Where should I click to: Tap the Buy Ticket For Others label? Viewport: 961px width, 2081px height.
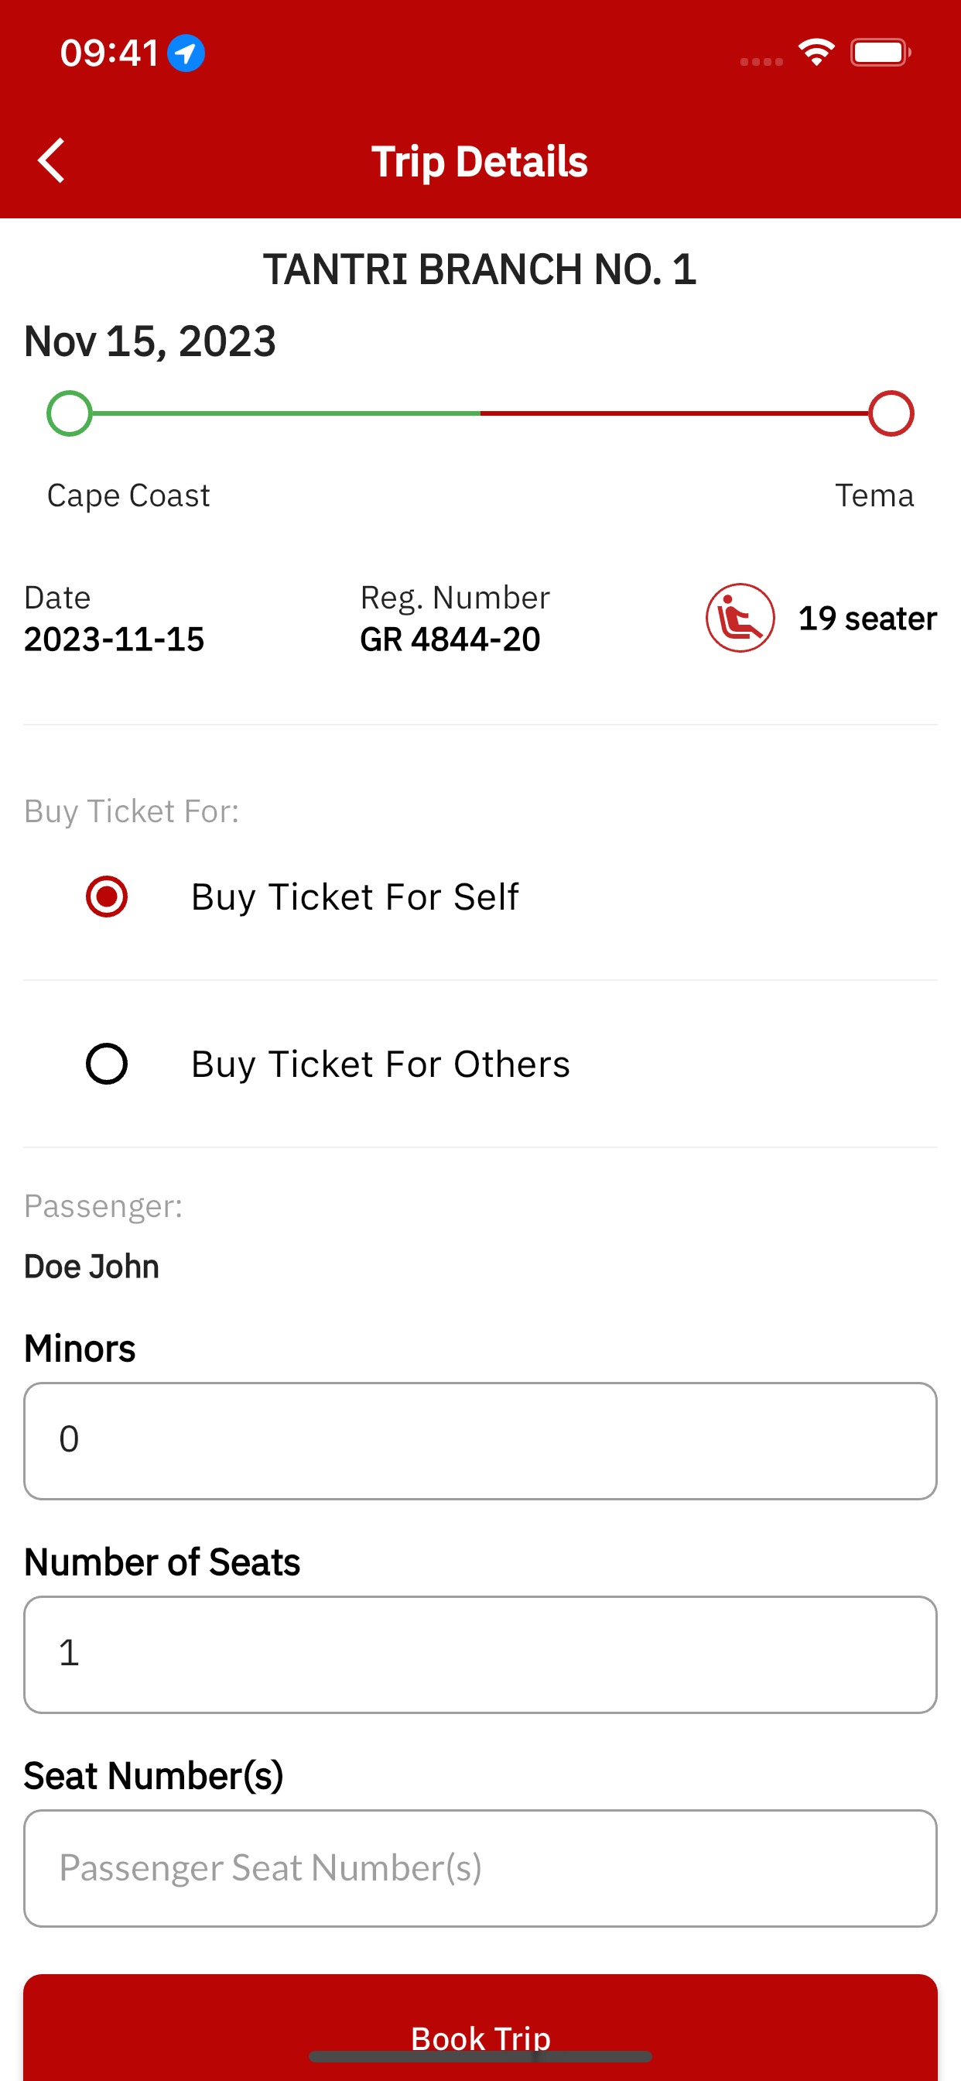(x=381, y=1064)
